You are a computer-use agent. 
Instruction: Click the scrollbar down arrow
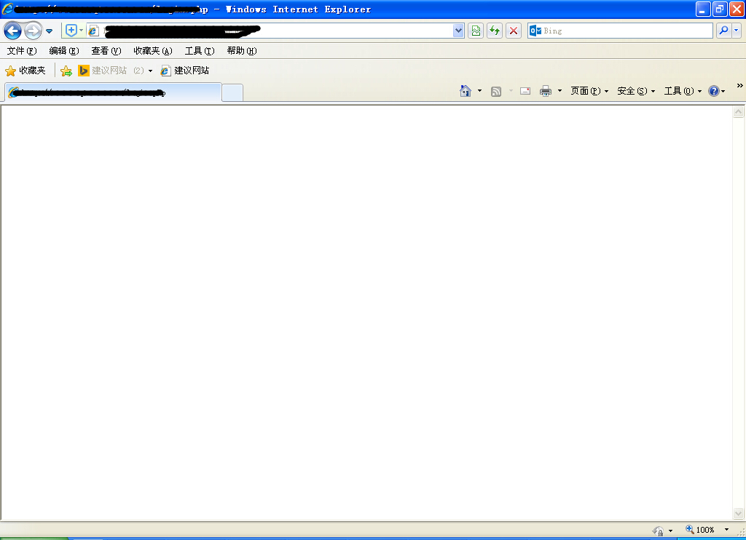pos(739,513)
